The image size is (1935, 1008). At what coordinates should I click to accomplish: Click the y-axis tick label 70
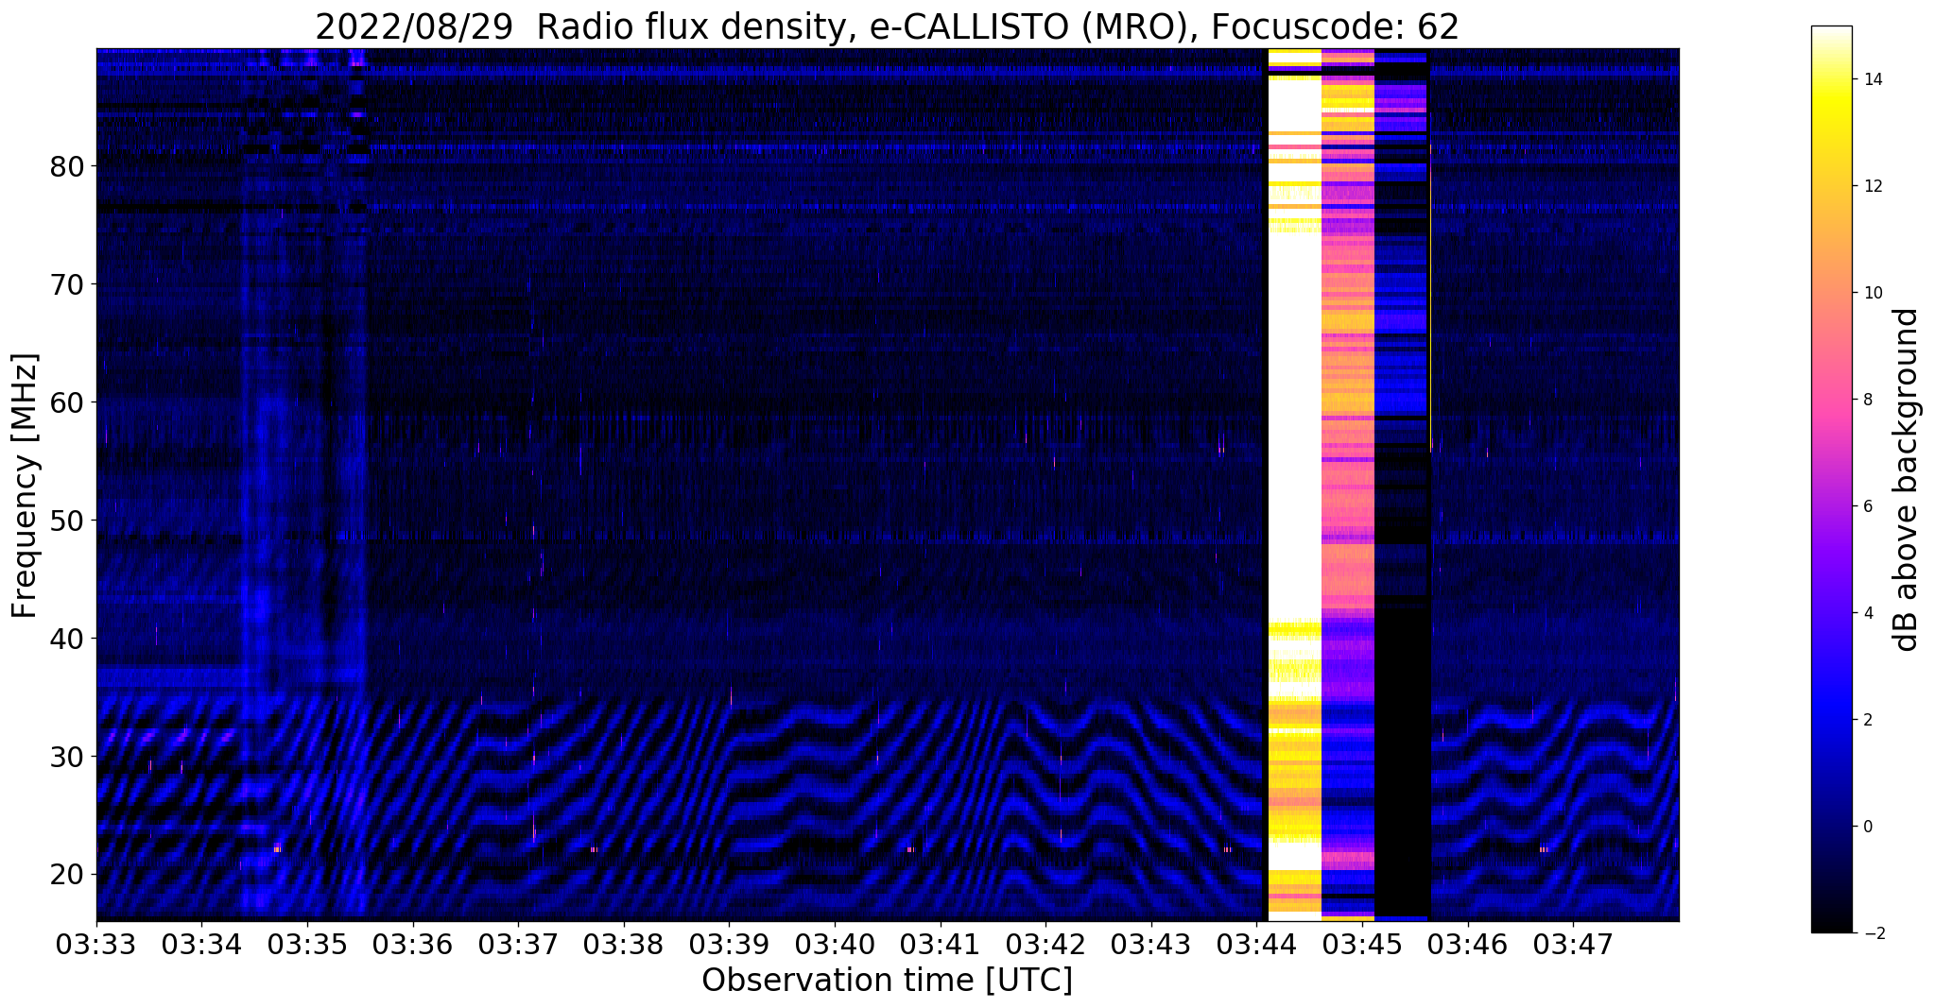66,284
